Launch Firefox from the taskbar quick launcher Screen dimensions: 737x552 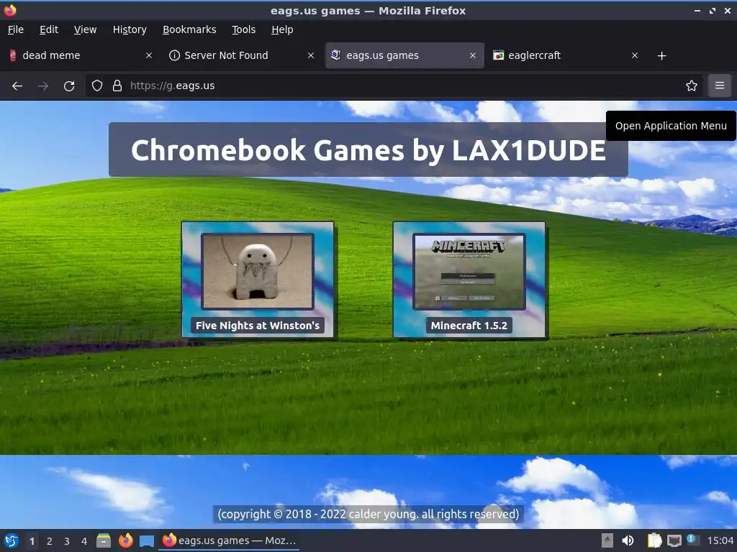pos(125,540)
